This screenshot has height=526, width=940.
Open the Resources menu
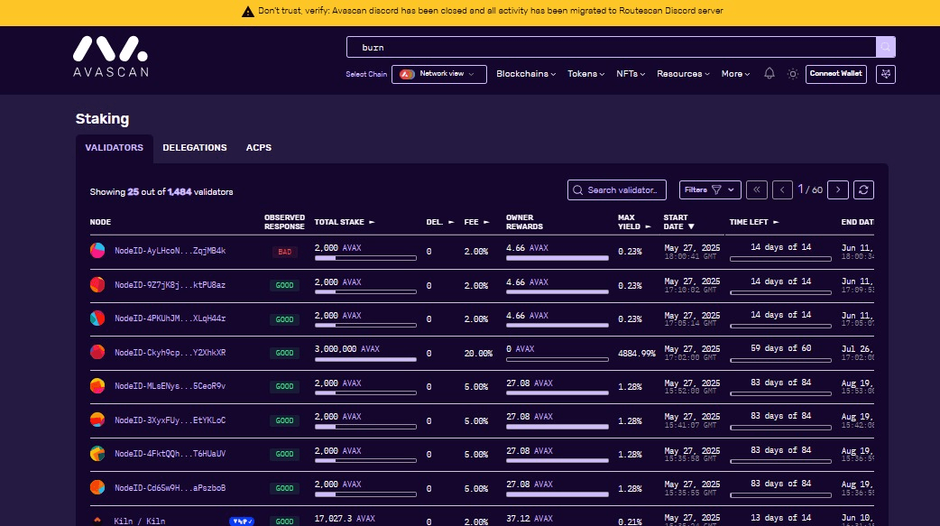[683, 74]
